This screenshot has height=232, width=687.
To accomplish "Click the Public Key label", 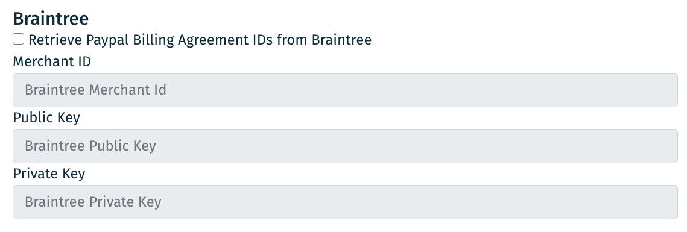I will pyautogui.click(x=46, y=118).
